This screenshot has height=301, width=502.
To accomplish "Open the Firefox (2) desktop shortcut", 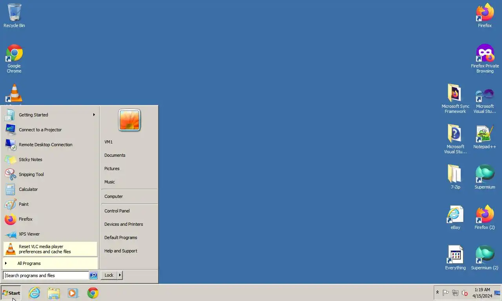I will tap(485, 218).
